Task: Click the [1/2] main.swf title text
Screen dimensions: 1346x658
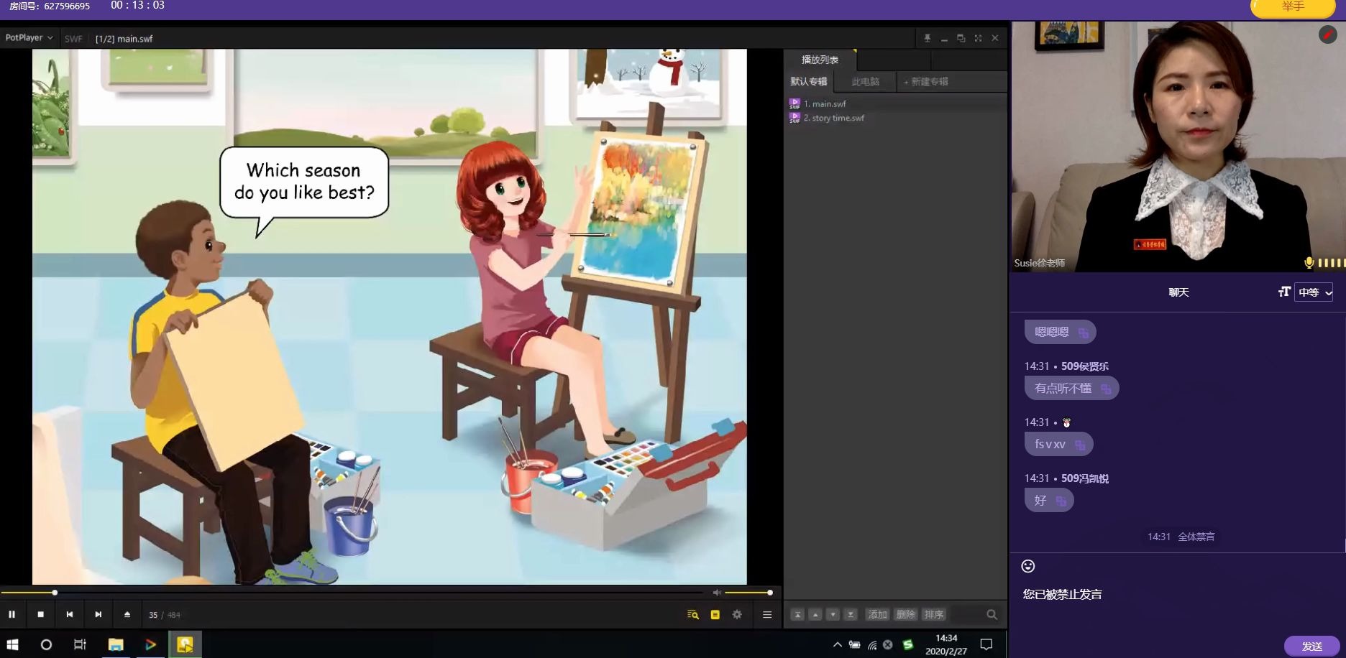Action: coord(124,39)
